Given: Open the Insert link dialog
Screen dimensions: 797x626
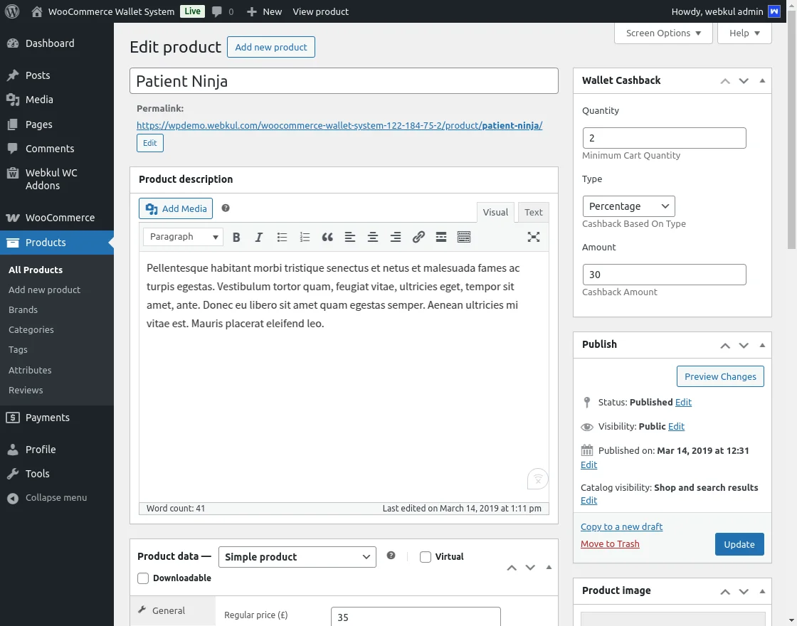Looking at the screenshot, I should [418, 237].
